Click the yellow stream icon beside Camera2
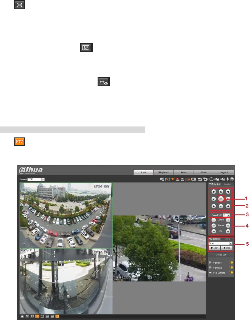Viewport: 250px width, 320px height. 231,267
